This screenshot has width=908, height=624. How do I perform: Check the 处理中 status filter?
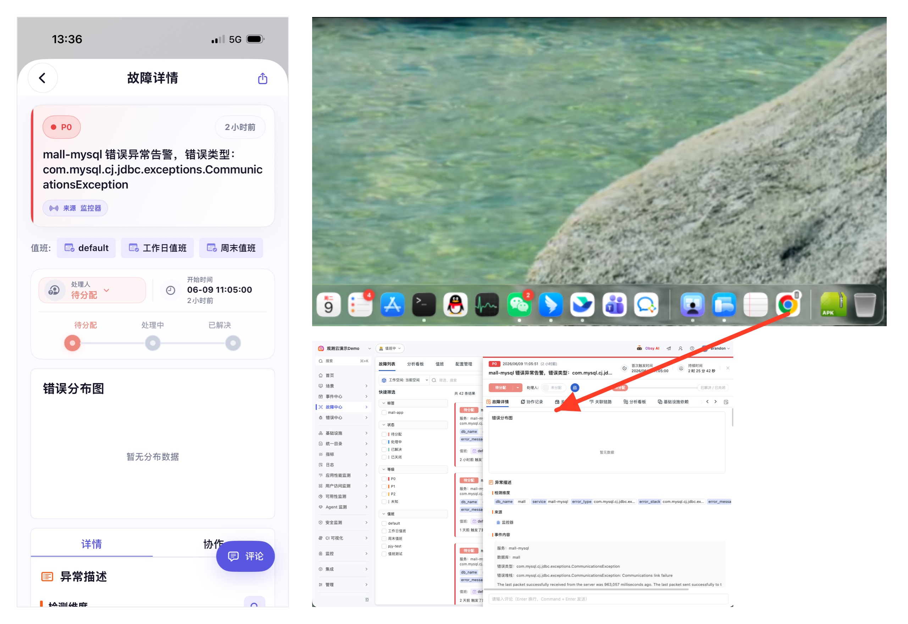384,442
